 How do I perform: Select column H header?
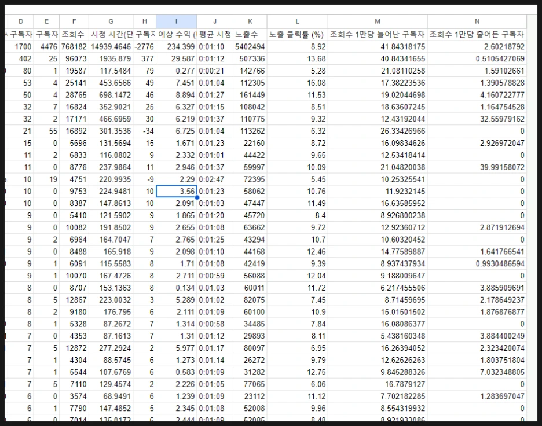click(x=145, y=21)
